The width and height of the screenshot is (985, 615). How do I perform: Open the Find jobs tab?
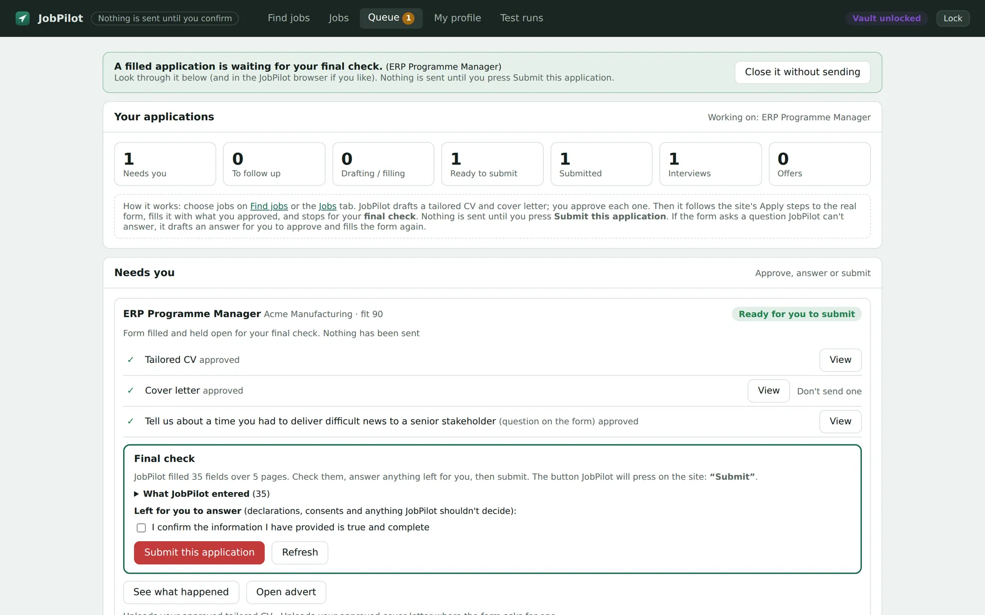[289, 18]
